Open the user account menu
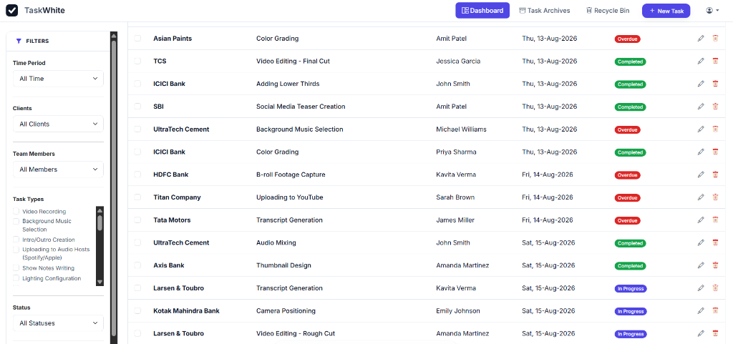The width and height of the screenshot is (733, 344). (712, 10)
